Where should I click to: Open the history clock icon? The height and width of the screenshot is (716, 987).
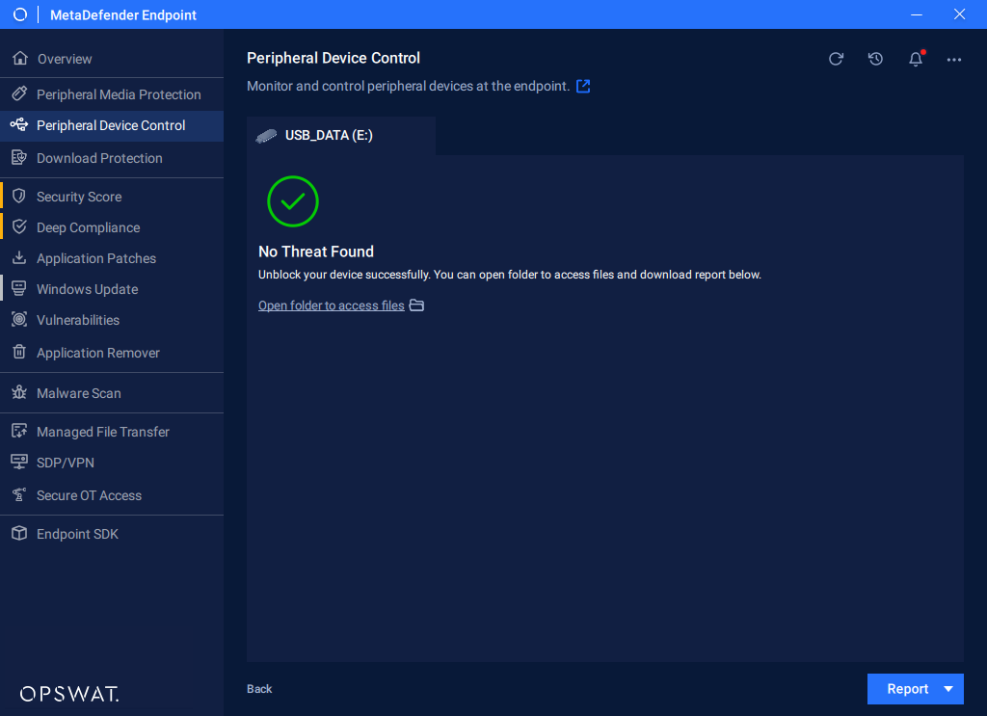click(x=875, y=59)
